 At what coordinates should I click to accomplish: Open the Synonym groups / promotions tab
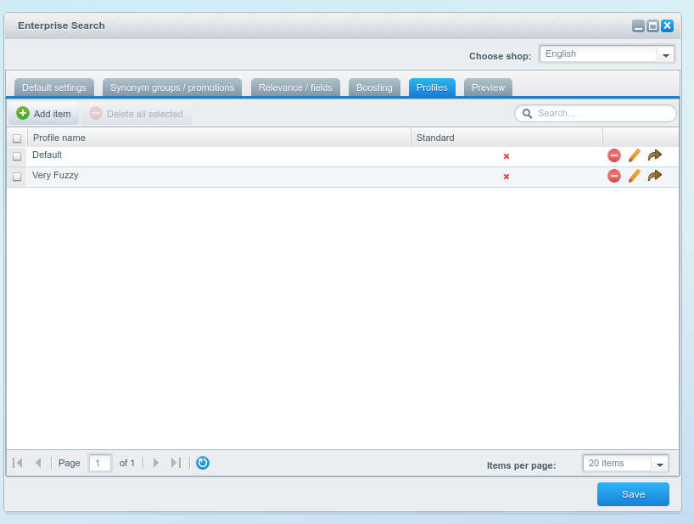click(172, 87)
